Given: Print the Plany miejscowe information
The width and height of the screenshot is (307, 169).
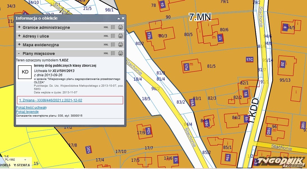Looking at the screenshot, I should 121,54.
